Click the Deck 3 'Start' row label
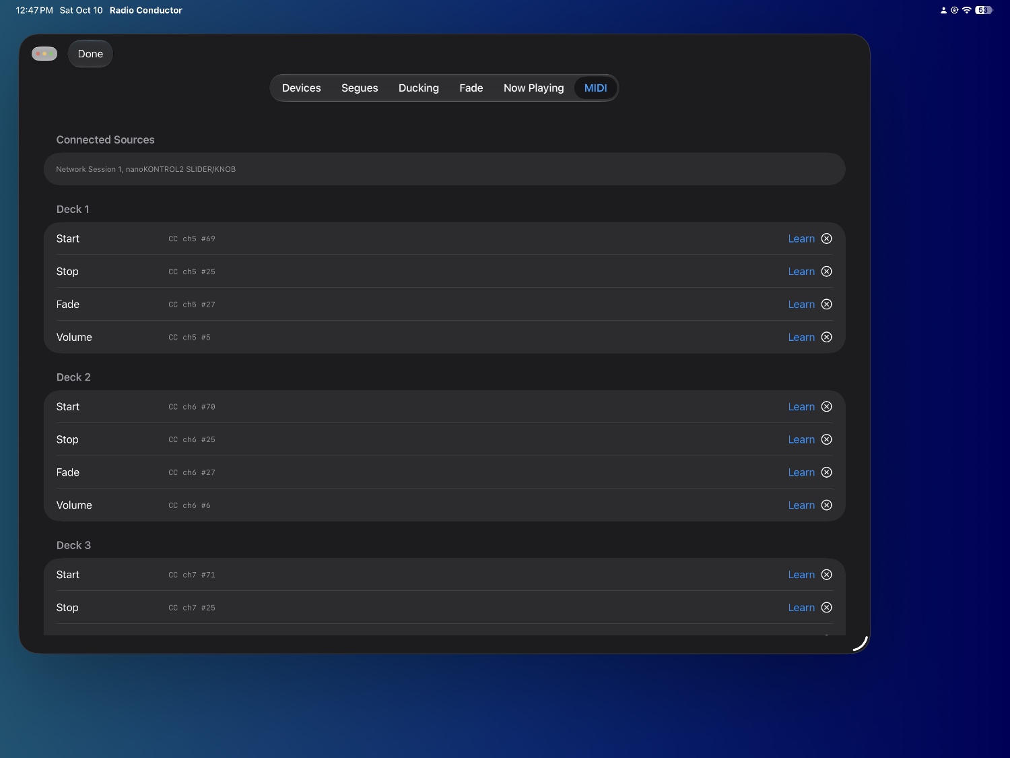 (68, 575)
